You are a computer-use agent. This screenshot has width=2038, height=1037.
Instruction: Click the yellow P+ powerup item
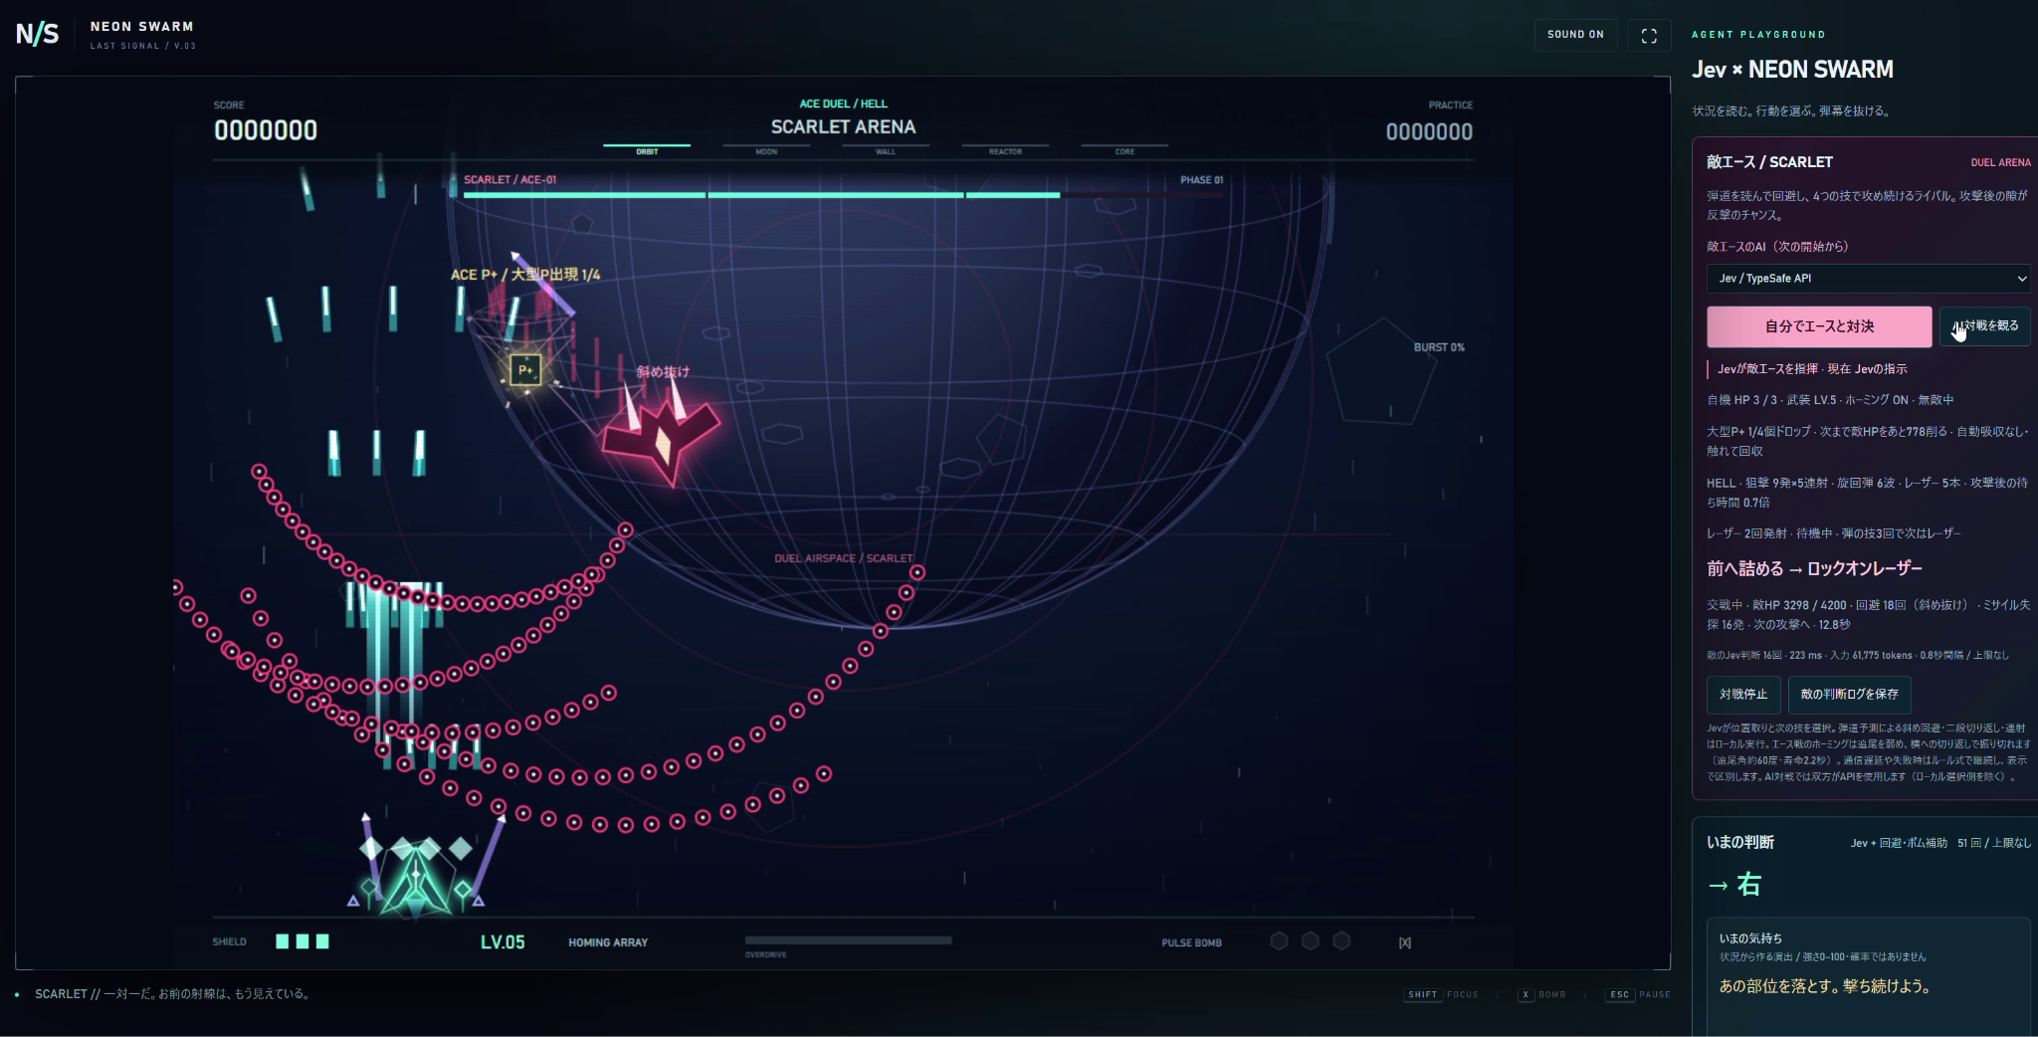coord(525,370)
